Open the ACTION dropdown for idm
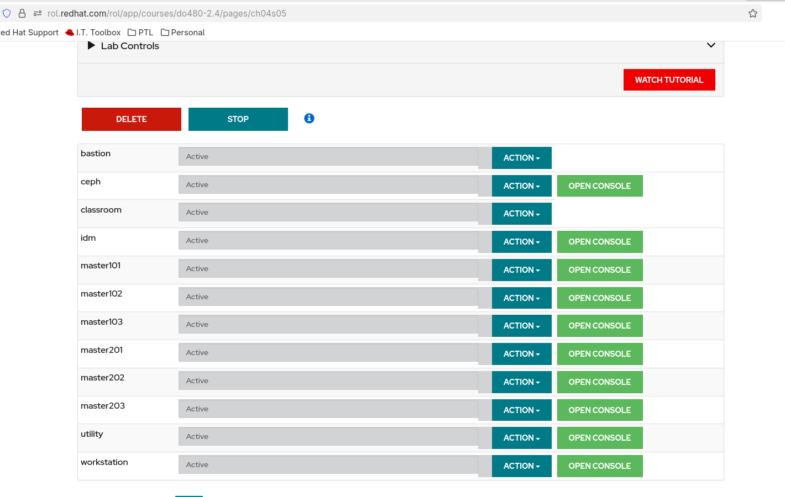 [521, 242]
